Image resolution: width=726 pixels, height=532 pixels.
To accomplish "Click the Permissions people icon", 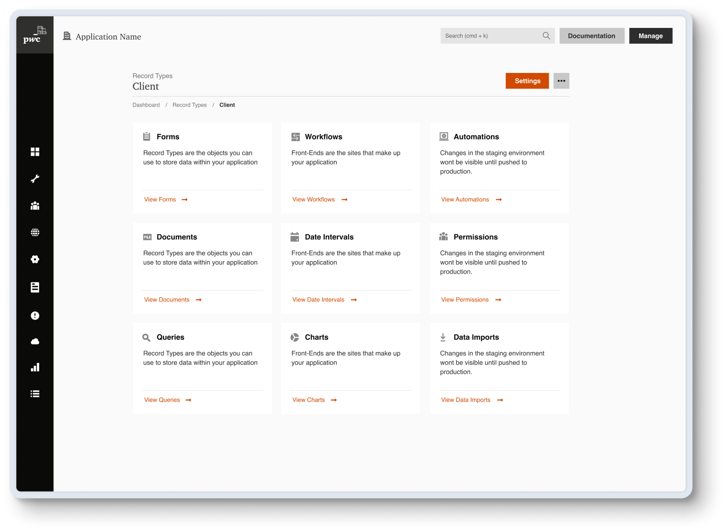I will [x=443, y=237].
